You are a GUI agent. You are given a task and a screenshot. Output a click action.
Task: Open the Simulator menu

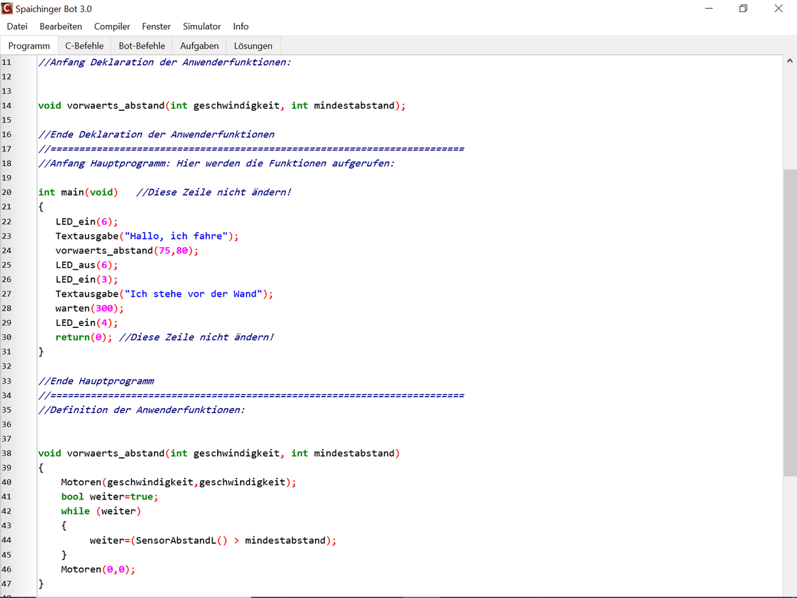click(x=201, y=26)
